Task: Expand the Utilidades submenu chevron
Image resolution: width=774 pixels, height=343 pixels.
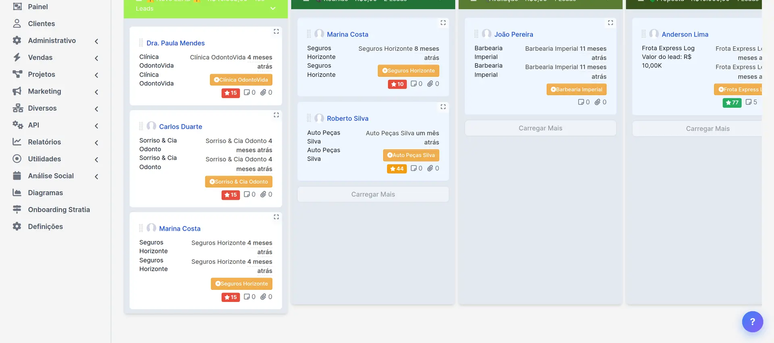Action: click(x=96, y=159)
